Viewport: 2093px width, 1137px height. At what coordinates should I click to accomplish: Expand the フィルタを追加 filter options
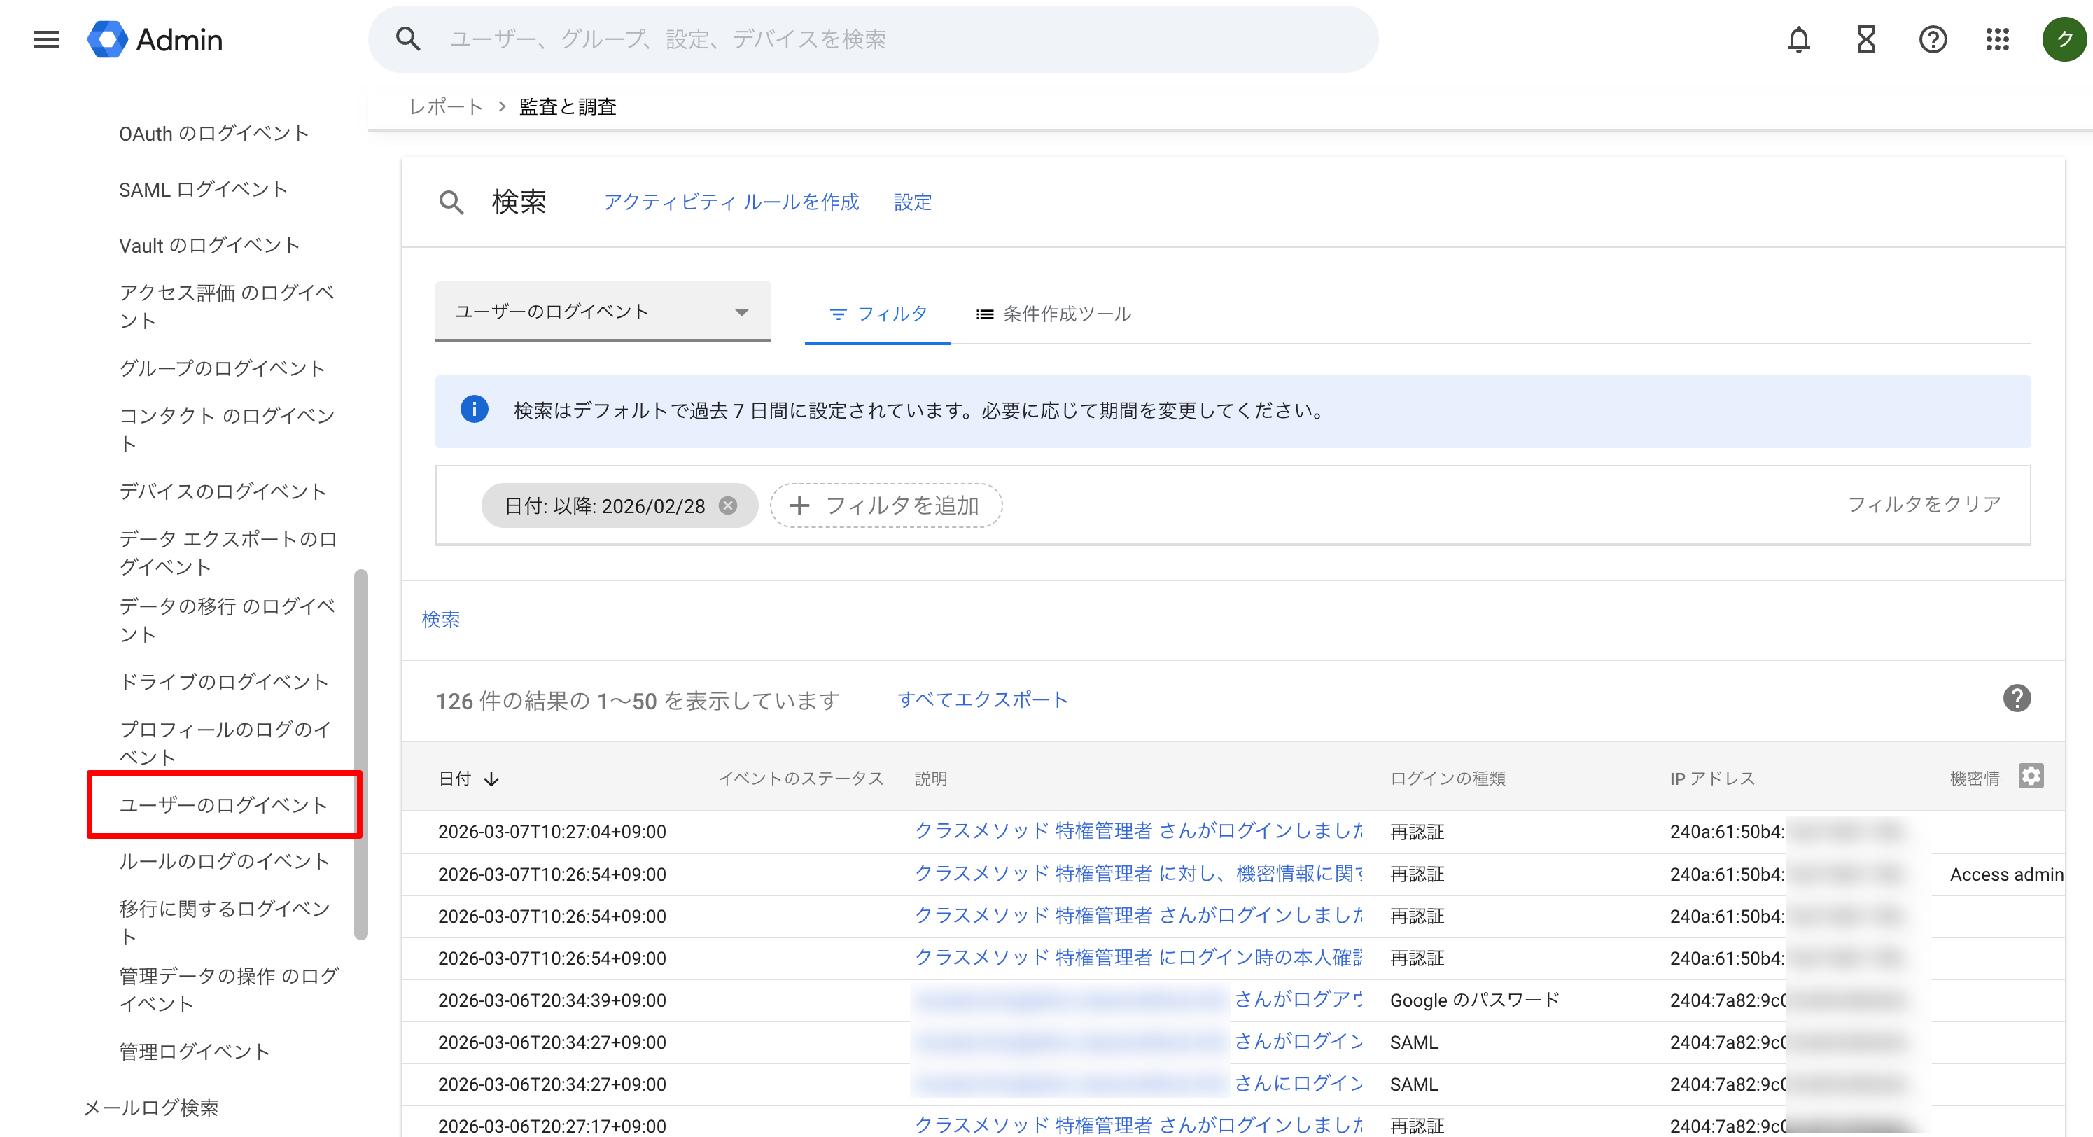tap(885, 505)
